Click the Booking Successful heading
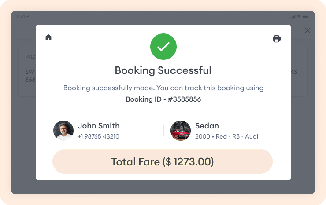 point(163,70)
